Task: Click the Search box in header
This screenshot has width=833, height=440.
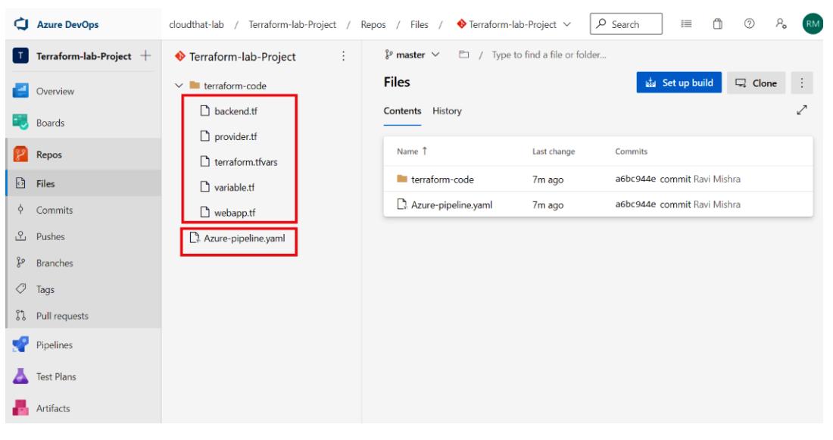Action: click(626, 24)
